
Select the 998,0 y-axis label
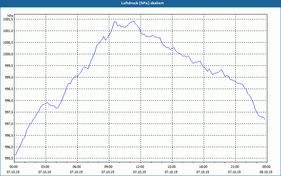9,101
